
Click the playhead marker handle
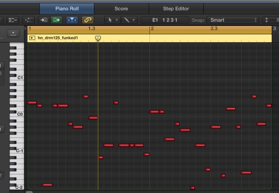point(98,38)
